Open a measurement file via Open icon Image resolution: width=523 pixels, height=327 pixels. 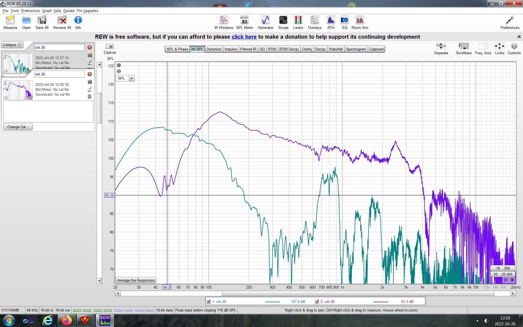click(26, 22)
